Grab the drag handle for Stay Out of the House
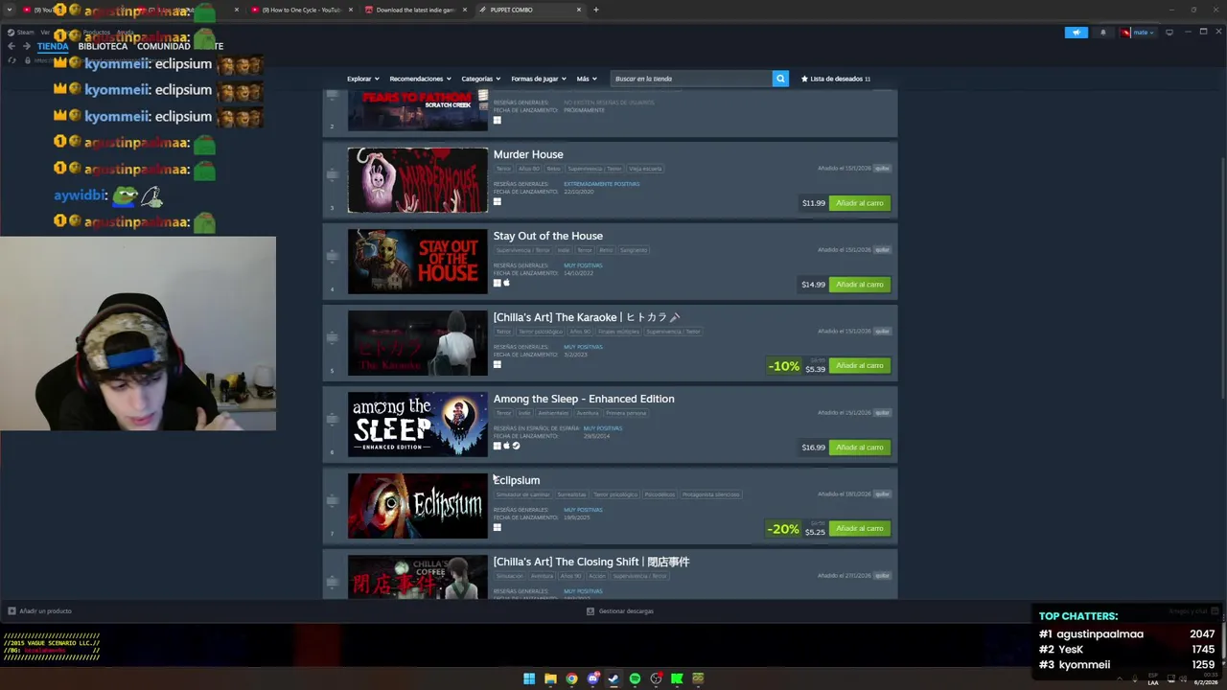Viewport: 1227px width, 690px height. click(333, 256)
